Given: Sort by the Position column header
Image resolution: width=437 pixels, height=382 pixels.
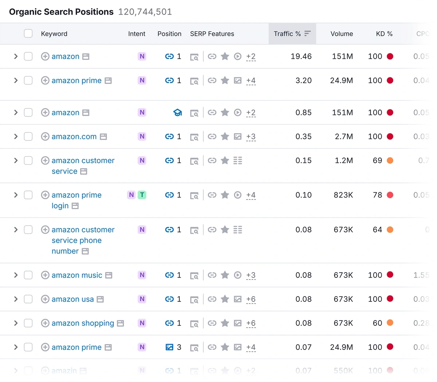Looking at the screenshot, I should coord(169,34).
